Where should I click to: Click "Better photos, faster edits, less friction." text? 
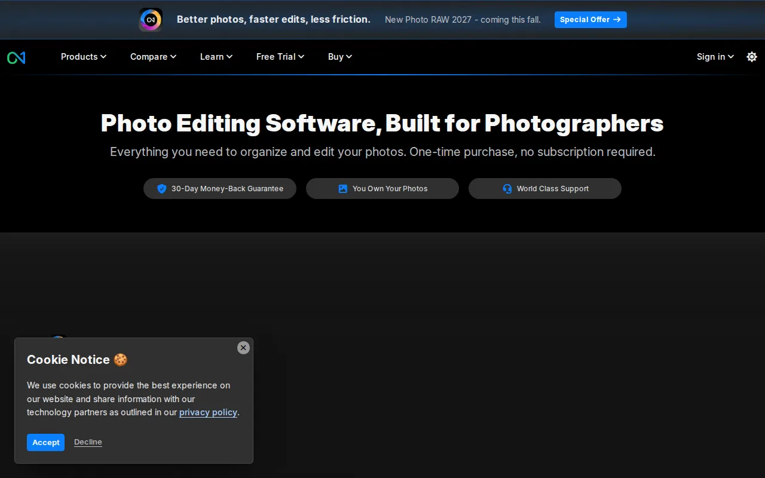click(x=274, y=20)
